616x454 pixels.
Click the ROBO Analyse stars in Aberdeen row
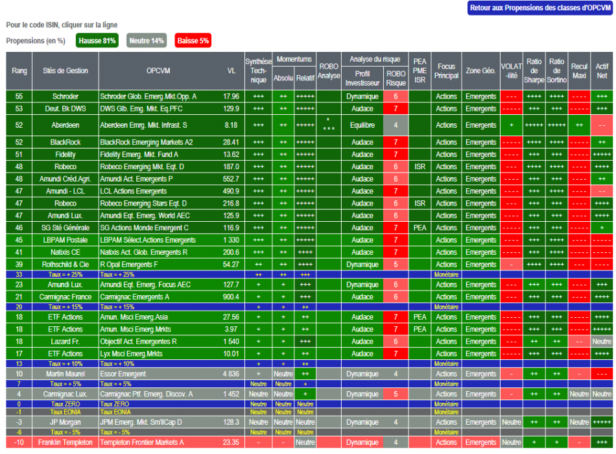329,125
